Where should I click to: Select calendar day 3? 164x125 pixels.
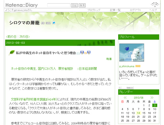154,105
